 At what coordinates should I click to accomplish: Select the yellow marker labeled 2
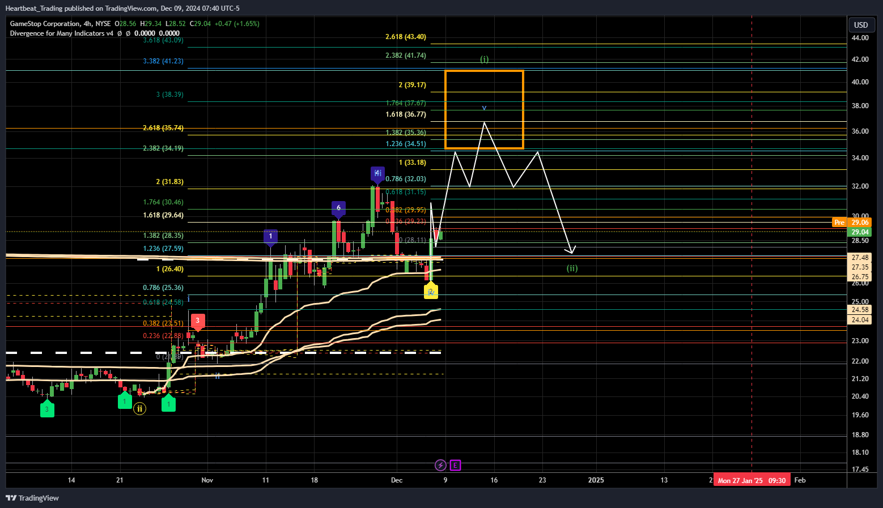point(431,291)
